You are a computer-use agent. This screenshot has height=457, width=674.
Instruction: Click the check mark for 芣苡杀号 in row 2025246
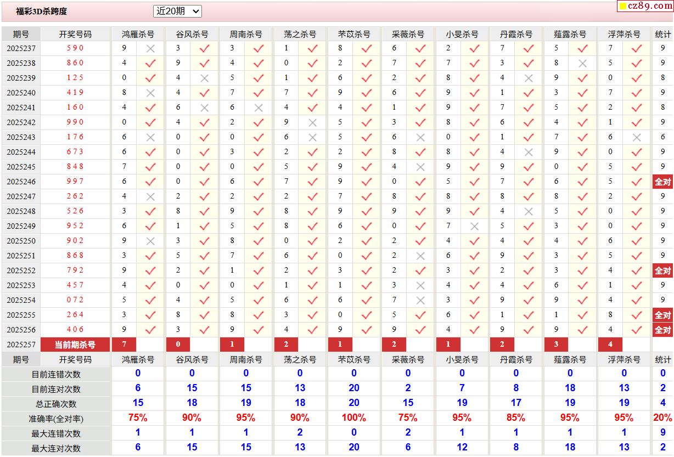[367, 182]
